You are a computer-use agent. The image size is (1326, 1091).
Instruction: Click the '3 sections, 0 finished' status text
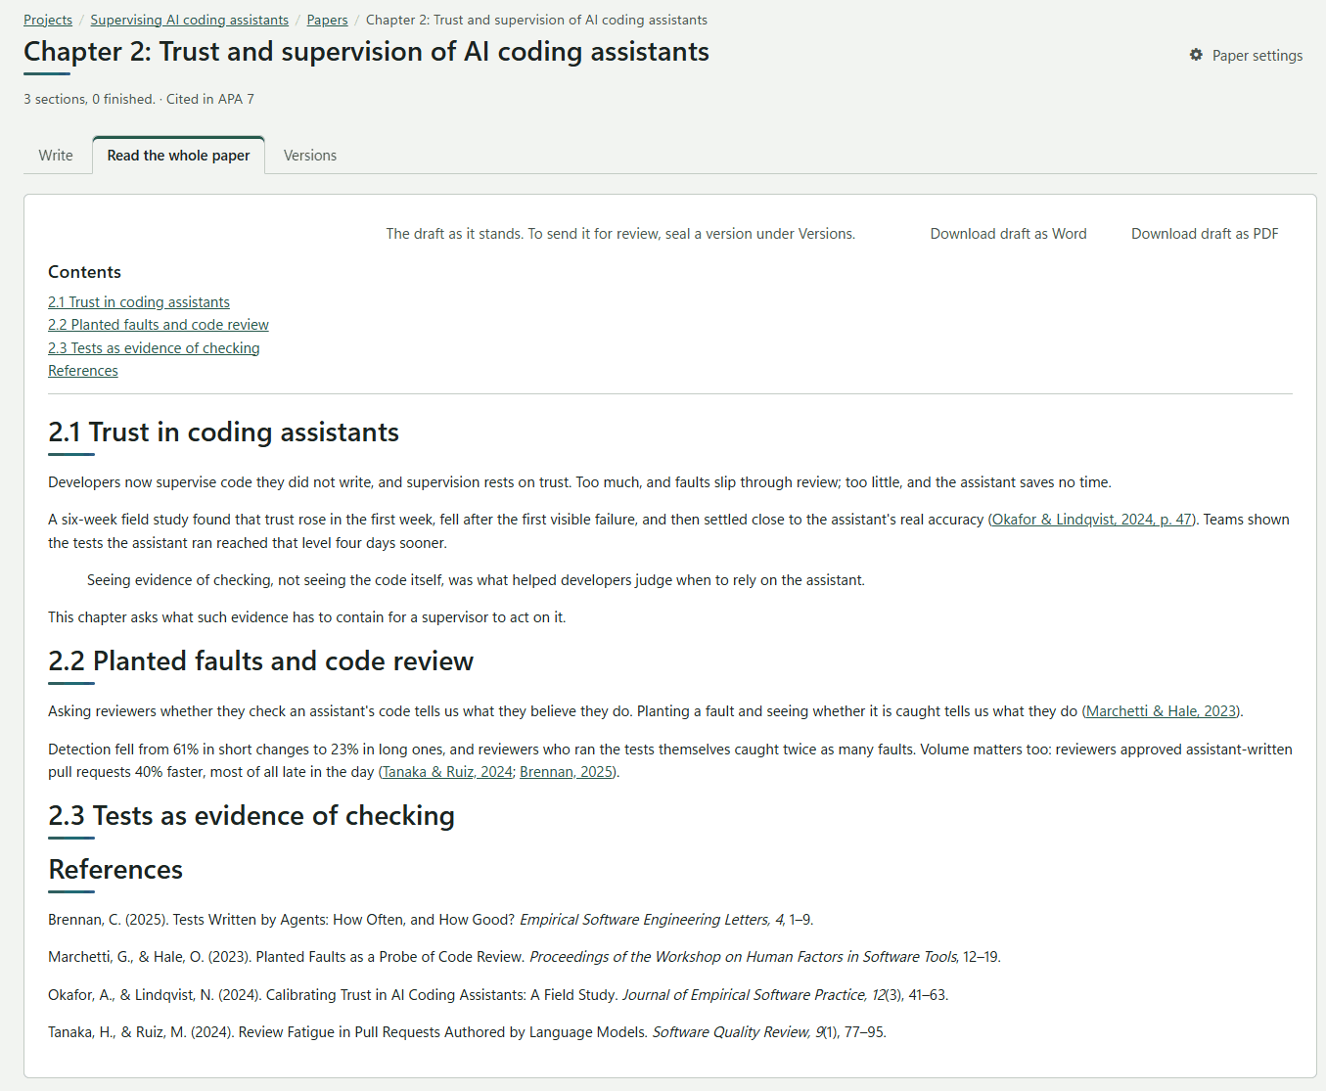89,99
